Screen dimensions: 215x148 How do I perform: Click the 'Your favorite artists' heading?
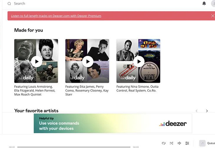[x=36, y=111]
